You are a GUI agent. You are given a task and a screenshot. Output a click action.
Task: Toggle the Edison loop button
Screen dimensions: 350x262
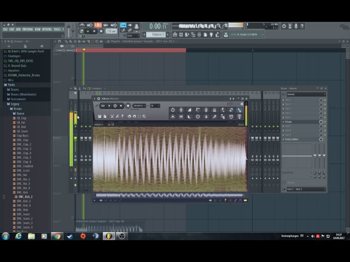103,106
